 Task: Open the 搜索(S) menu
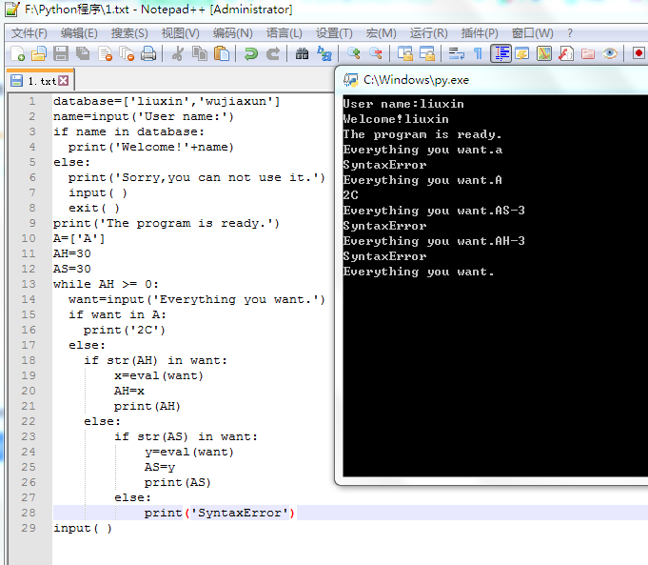[x=129, y=33]
